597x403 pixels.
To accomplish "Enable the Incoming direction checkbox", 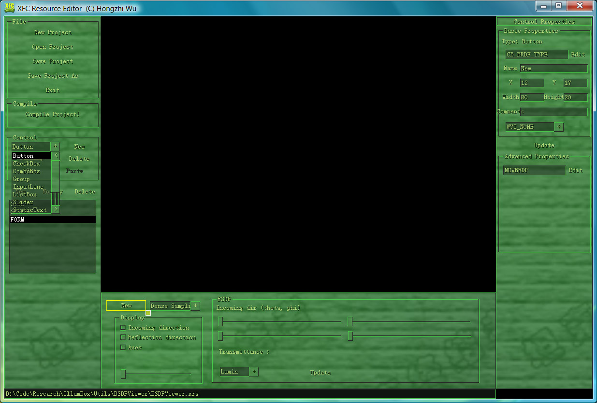I will [123, 328].
